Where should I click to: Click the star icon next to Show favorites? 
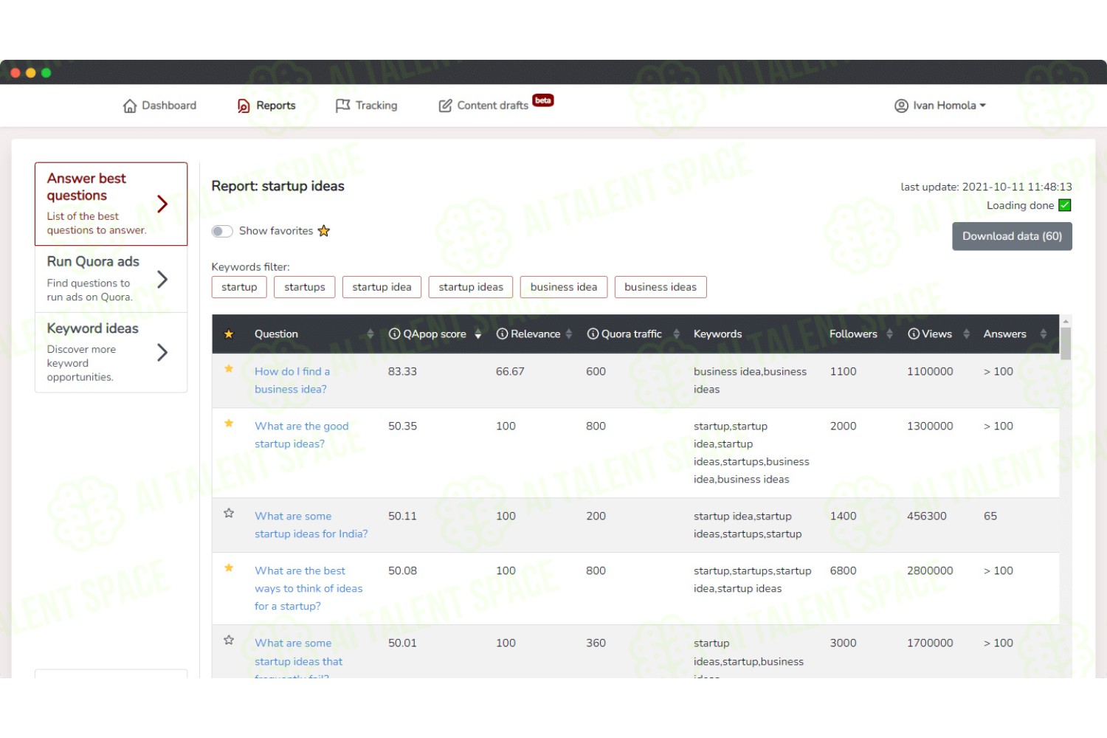(x=323, y=231)
